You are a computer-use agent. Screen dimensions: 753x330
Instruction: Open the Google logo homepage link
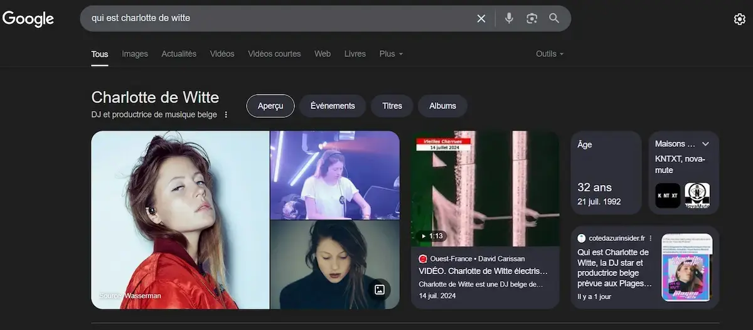pyautogui.click(x=28, y=19)
